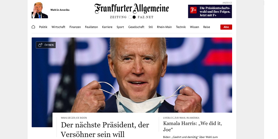The image size is (278, 139).
Task: Open the Technik menu item
Action: (181, 27)
